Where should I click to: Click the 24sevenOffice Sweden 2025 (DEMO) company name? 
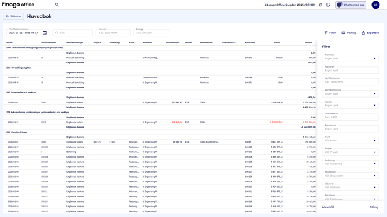click(290, 5)
